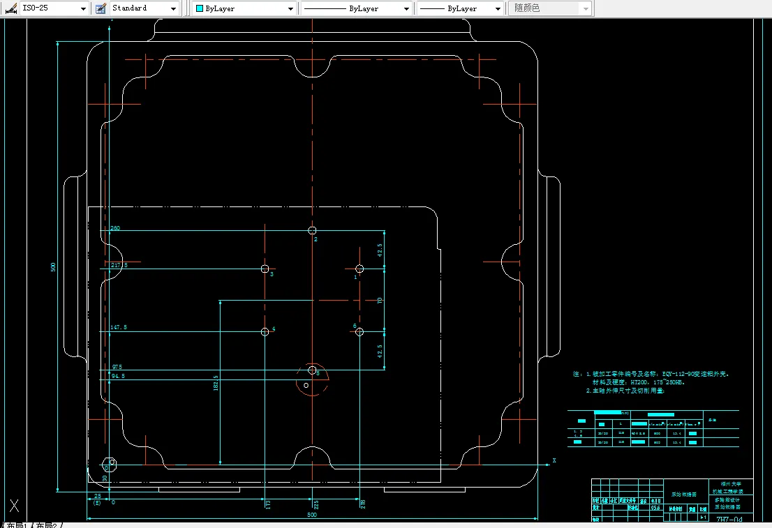This screenshot has width=772, height=528.
Task: Select the (E) label below the 25 dimension
Action: click(x=97, y=503)
